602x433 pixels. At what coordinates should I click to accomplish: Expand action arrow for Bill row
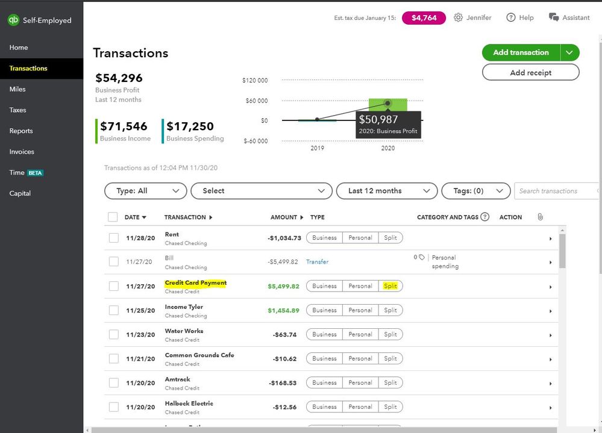click(551, 263)
